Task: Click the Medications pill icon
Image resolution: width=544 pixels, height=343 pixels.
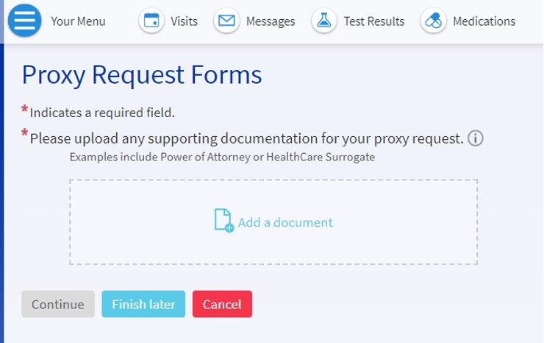Action: [x=434, y=21]
